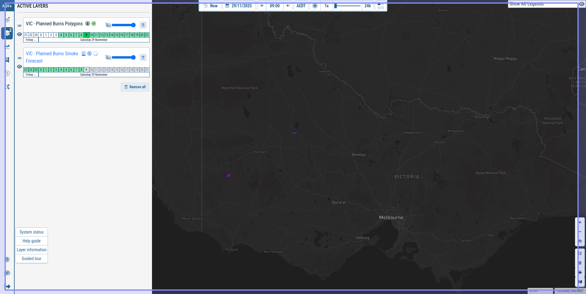Jump to current time with Now button

211,6
